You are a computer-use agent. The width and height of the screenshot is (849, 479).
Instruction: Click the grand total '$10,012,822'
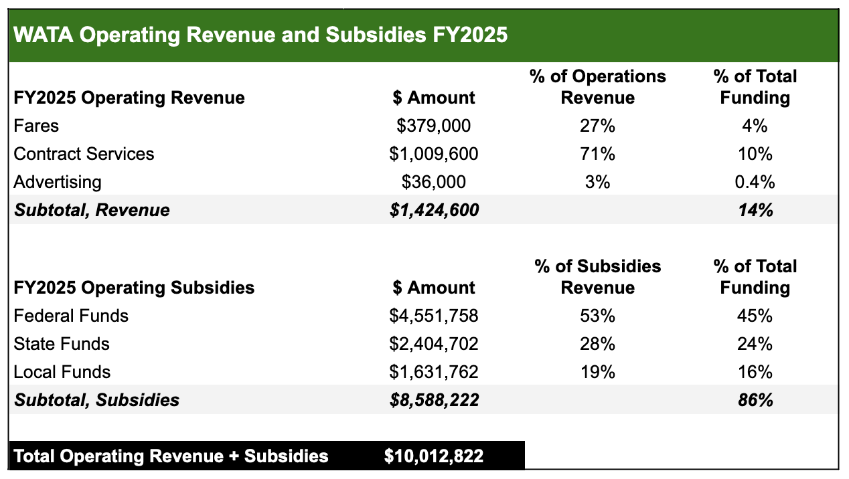[x=434, y=456]
